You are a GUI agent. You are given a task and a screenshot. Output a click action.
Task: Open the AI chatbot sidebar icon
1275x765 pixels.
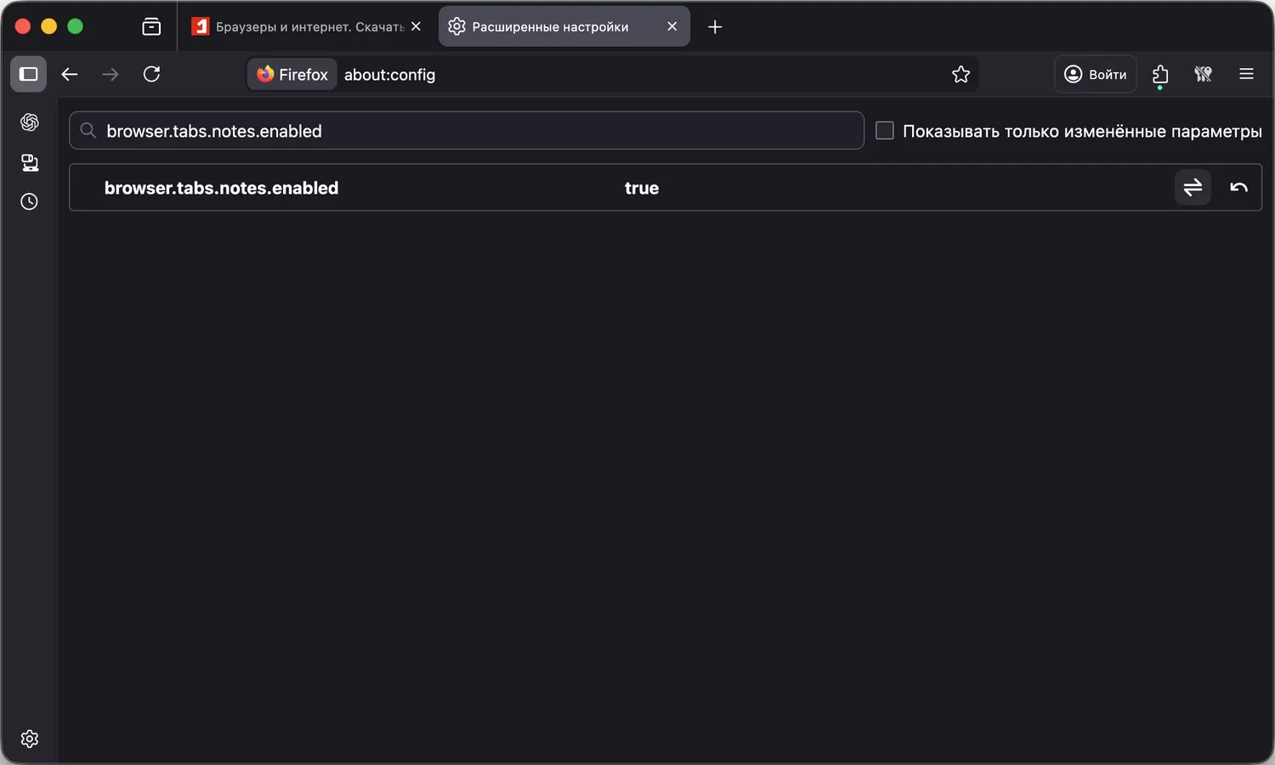30,122
